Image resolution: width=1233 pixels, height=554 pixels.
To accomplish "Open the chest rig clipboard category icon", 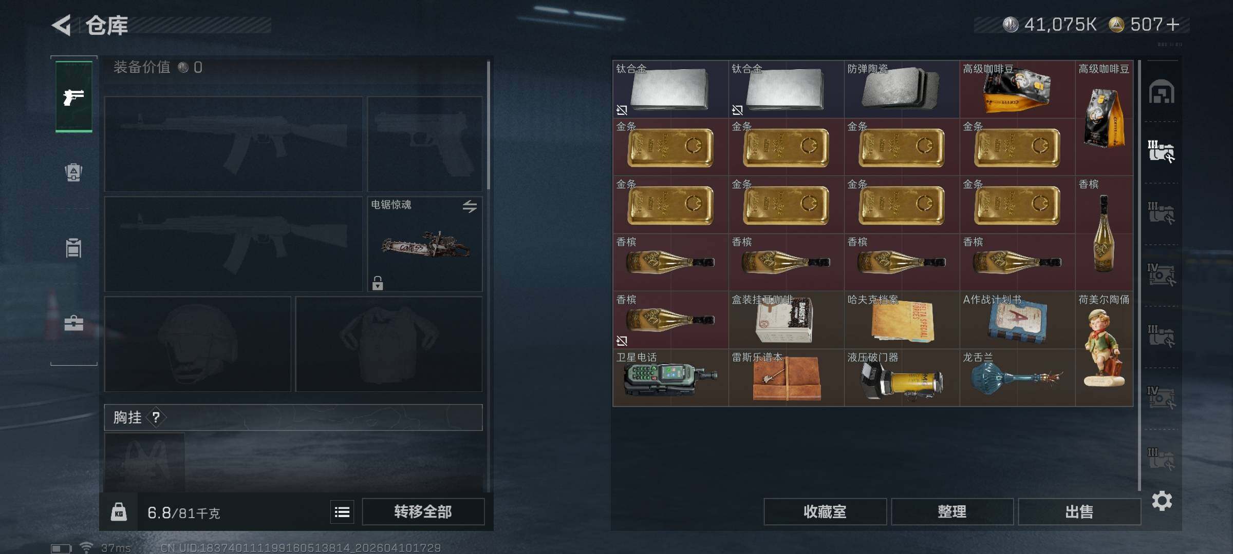I will pos(73,248).
